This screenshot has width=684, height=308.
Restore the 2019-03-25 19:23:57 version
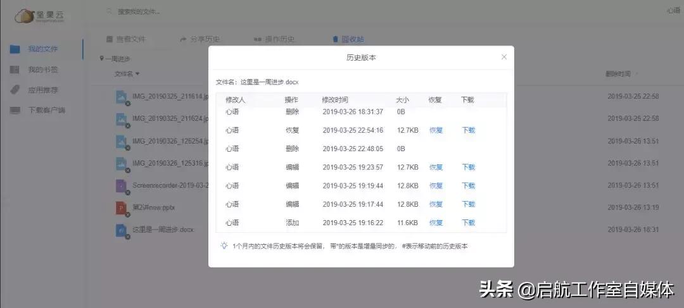(436, 168)
